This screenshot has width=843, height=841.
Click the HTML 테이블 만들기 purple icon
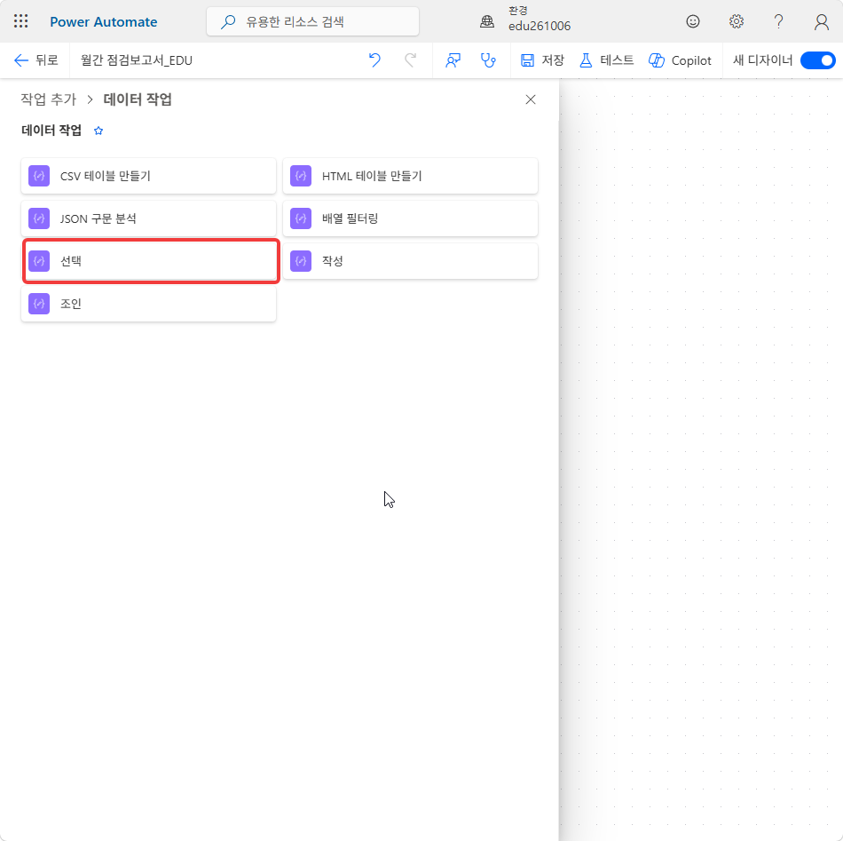pos(301,176)
